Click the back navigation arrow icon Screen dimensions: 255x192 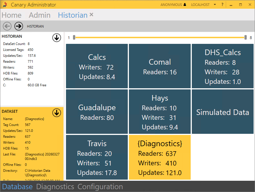(7, 26)
